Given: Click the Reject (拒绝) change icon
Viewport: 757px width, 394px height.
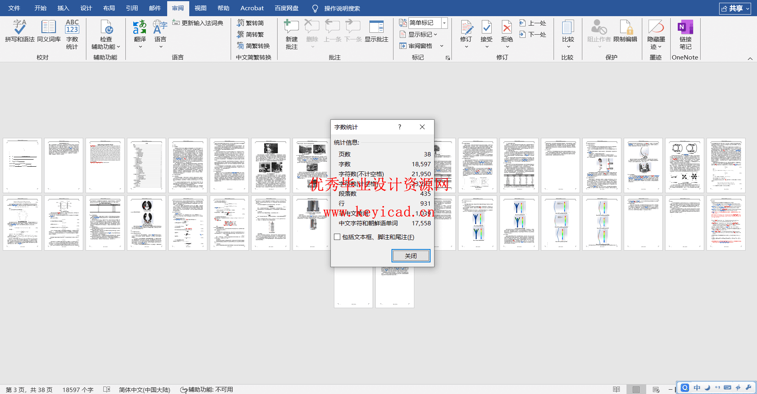Looking at the screenshot, I should click(x=507, y=28).
